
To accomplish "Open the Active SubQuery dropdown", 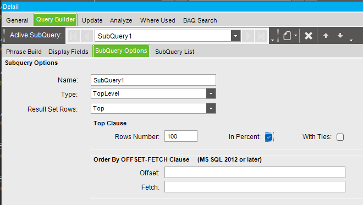I will pos(235,36).
